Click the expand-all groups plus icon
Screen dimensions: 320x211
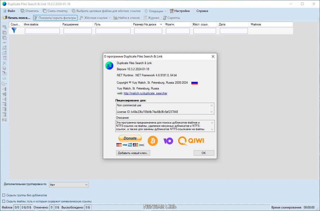pyautogui.click(x=4, y=33)
